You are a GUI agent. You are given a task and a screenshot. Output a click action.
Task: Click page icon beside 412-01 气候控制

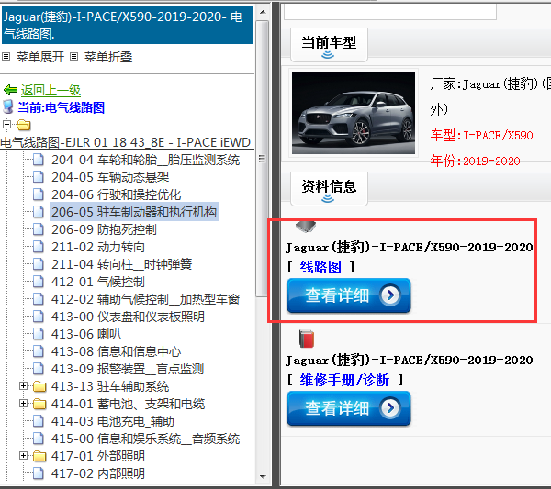39,282
